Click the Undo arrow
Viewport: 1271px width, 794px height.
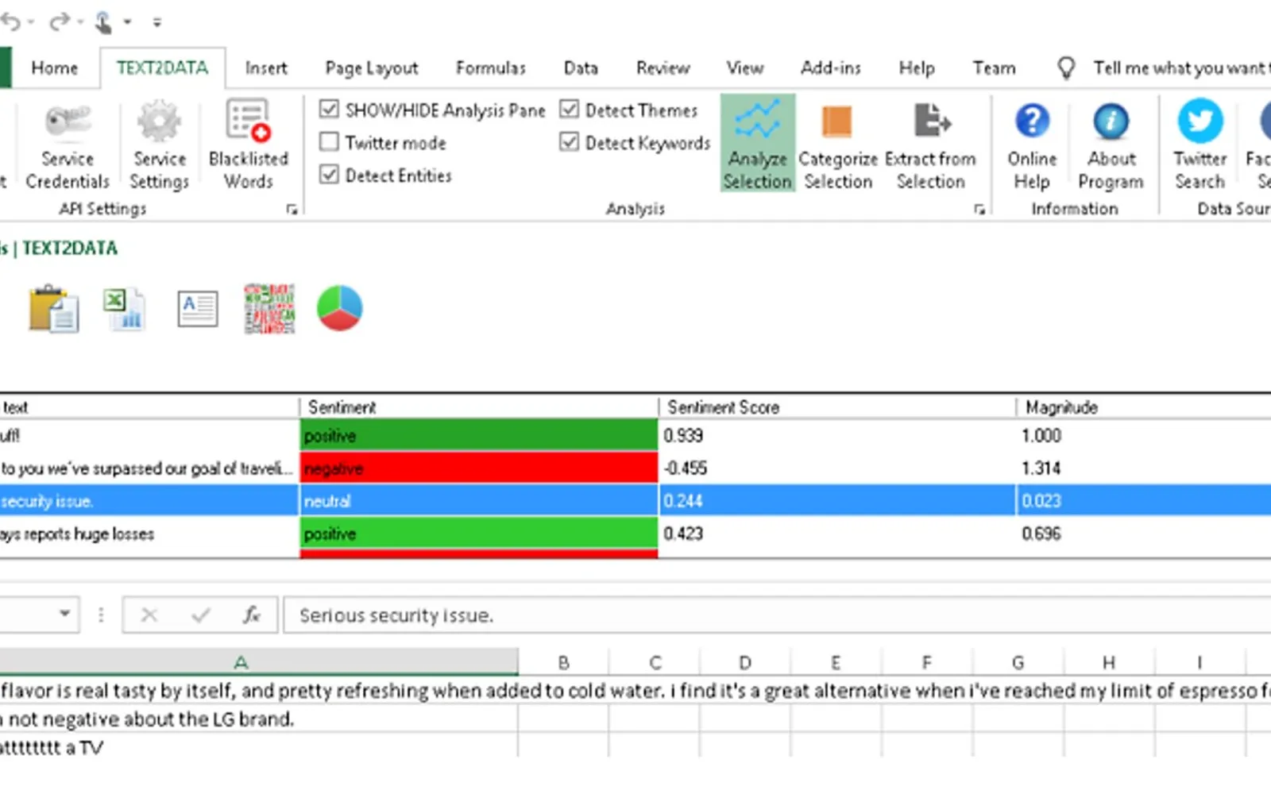click(10, 21)
